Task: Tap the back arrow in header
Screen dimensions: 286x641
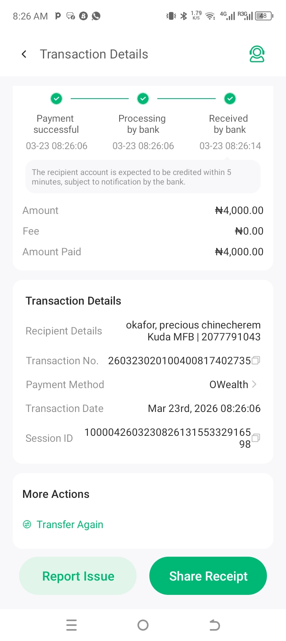Action: 24,54
